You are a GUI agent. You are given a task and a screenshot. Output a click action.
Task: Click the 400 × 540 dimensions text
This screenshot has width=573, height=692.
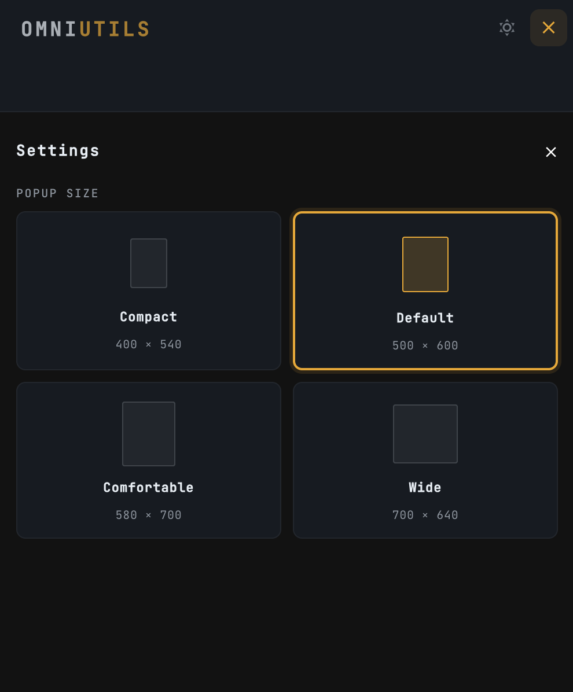(149, 344)
